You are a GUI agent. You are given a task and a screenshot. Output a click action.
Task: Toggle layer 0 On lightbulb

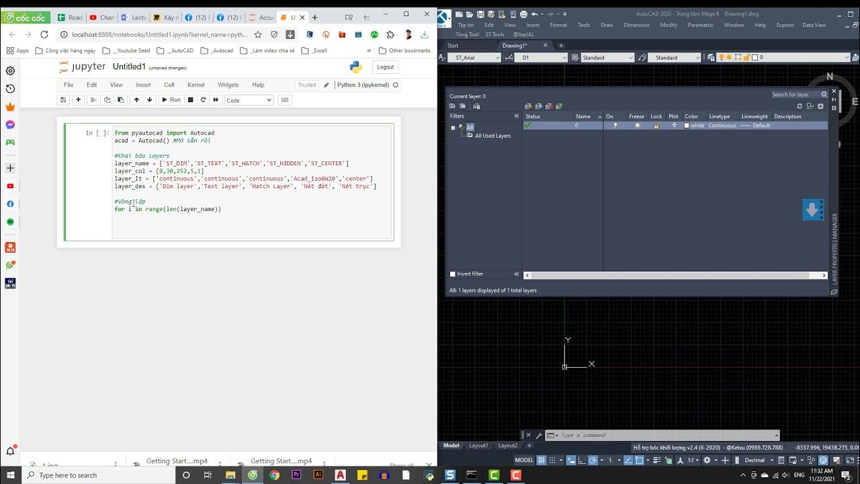coord(615,126)
